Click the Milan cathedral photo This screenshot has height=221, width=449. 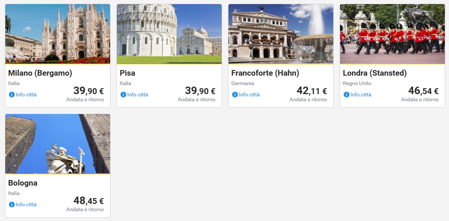(58, 34)
